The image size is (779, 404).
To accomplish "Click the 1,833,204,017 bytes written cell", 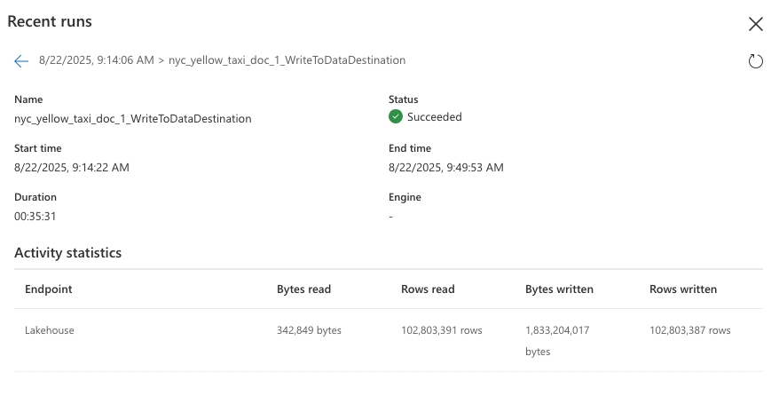I will pos(557,330).
